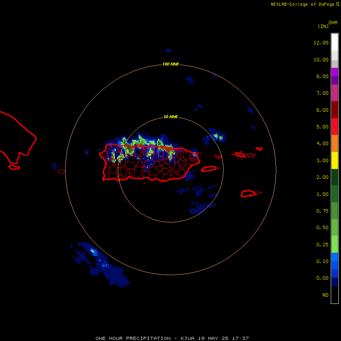Click the 0.00 legend value

click(x=322, y=278)
